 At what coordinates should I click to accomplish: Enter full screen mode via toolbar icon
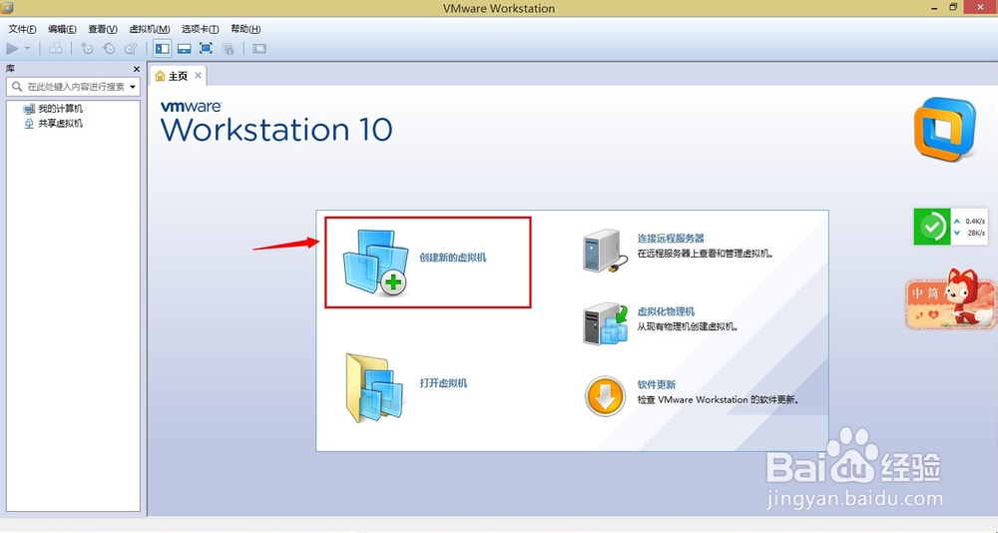(206, 48)
